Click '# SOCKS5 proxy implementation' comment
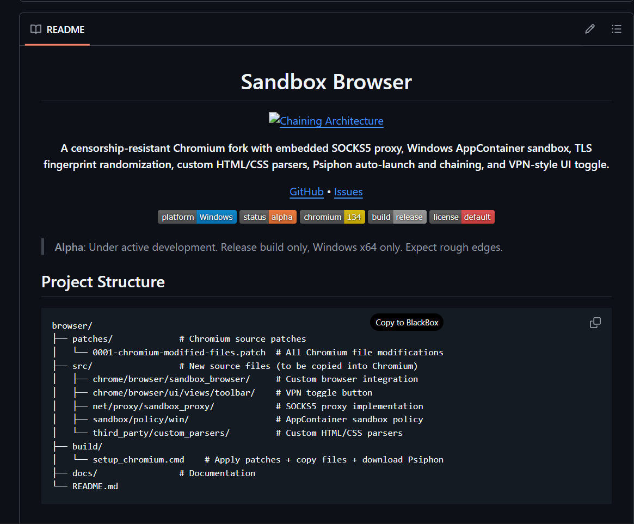This screenshot has width=634, height=524. pos(349,406)
